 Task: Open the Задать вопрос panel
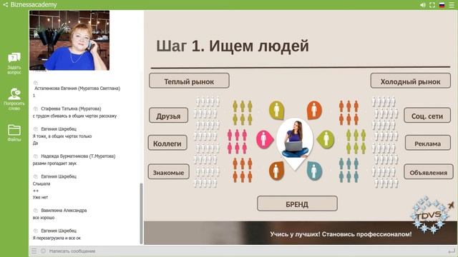(x=14, y=64)
